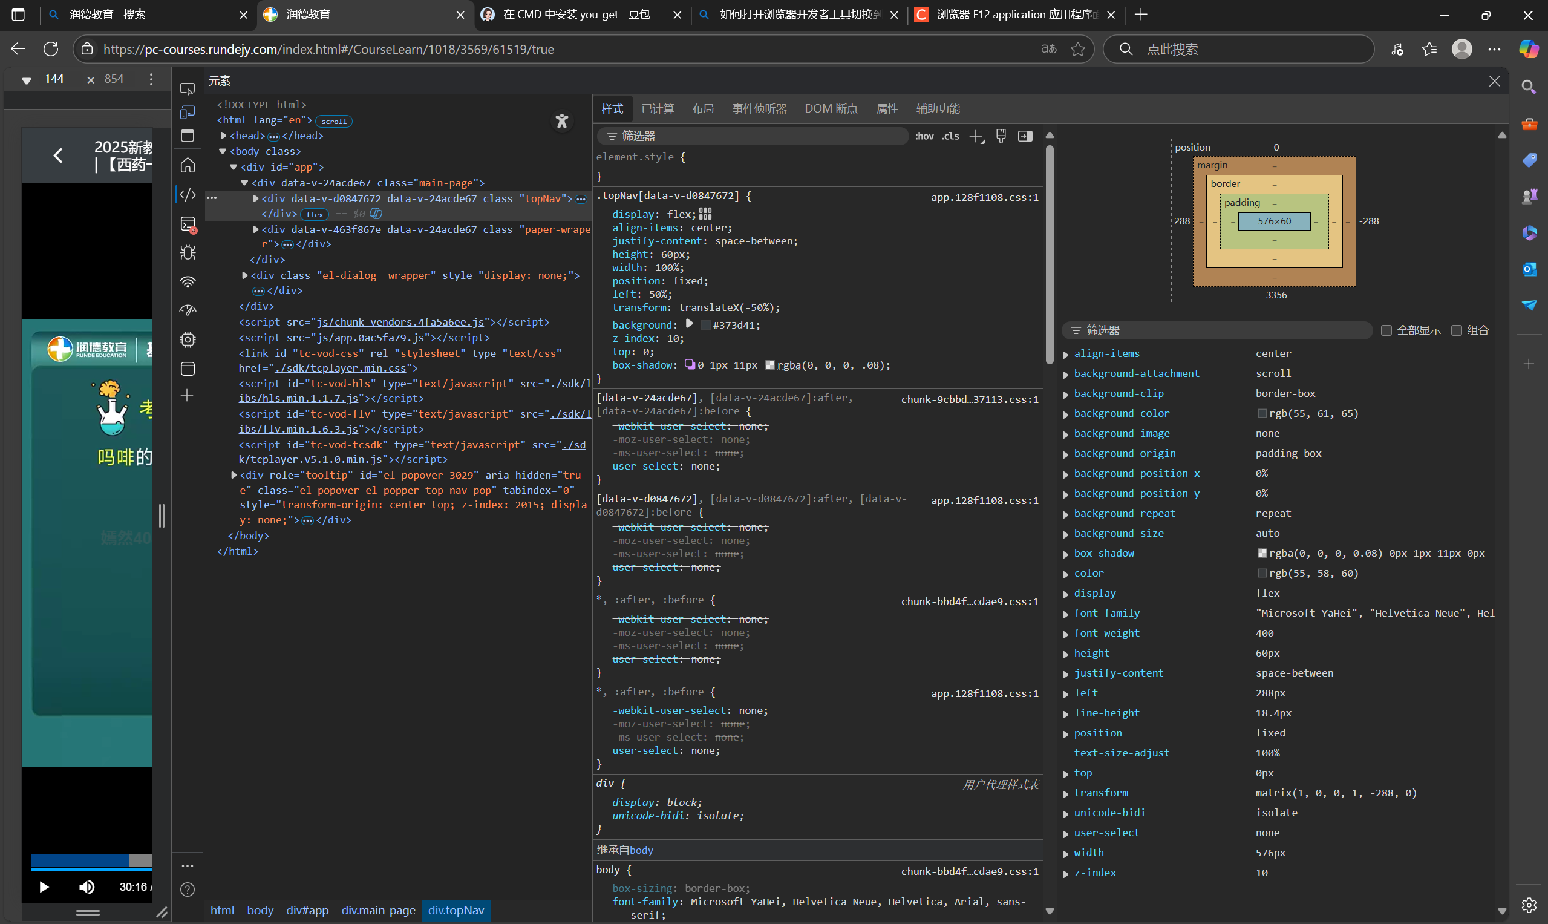1548x924 pixels.
Task: Toggle the .cls element classes panel
Action: pyautogui.click(x=950, y=136)
